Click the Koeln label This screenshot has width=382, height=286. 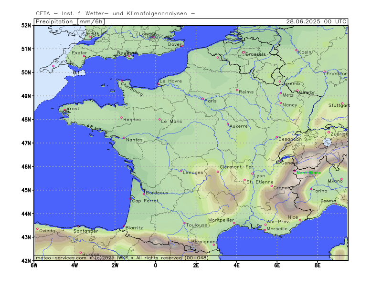[x=305, y=52]
